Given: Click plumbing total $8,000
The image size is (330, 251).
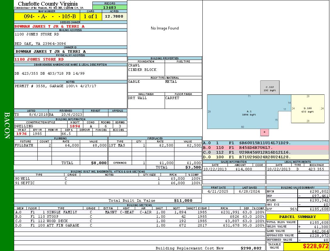Looking at the screenshot, I should [x=99, y=163].
